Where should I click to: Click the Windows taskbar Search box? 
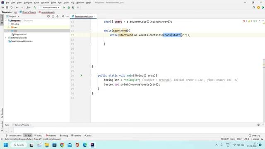(x=19, y=145)
